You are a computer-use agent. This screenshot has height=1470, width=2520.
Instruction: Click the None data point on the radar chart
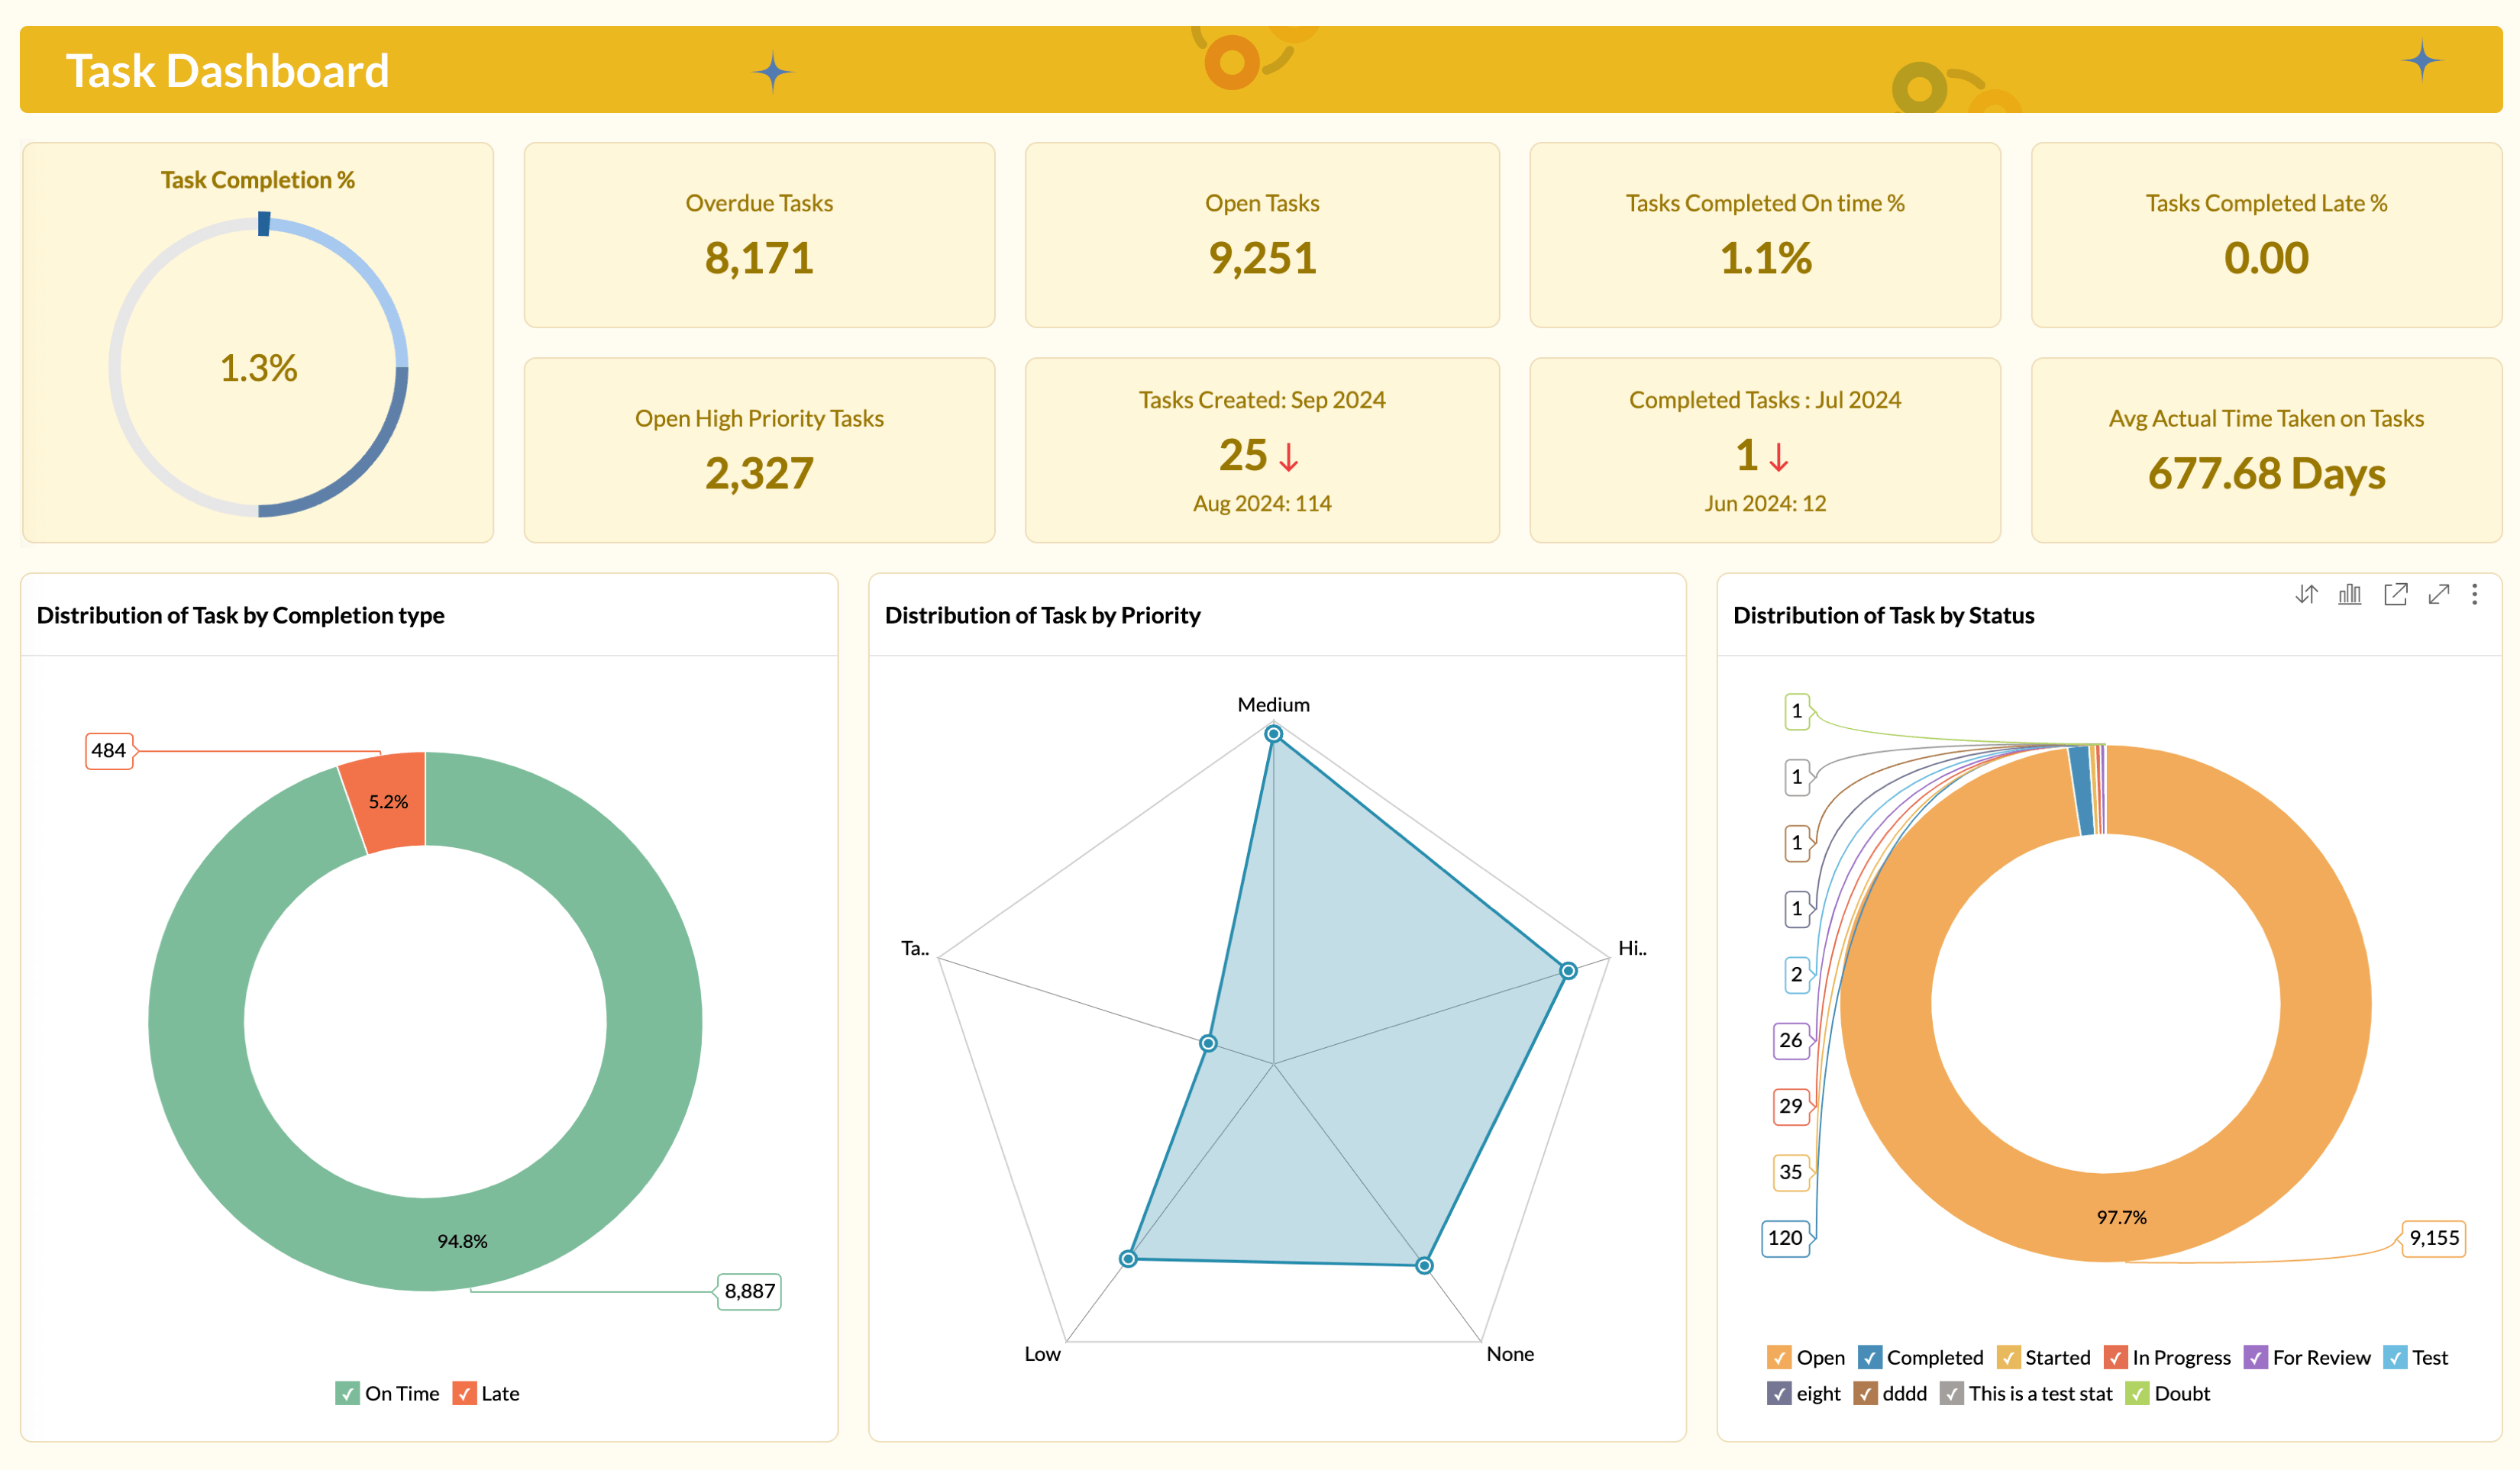pos(1424,1265)
